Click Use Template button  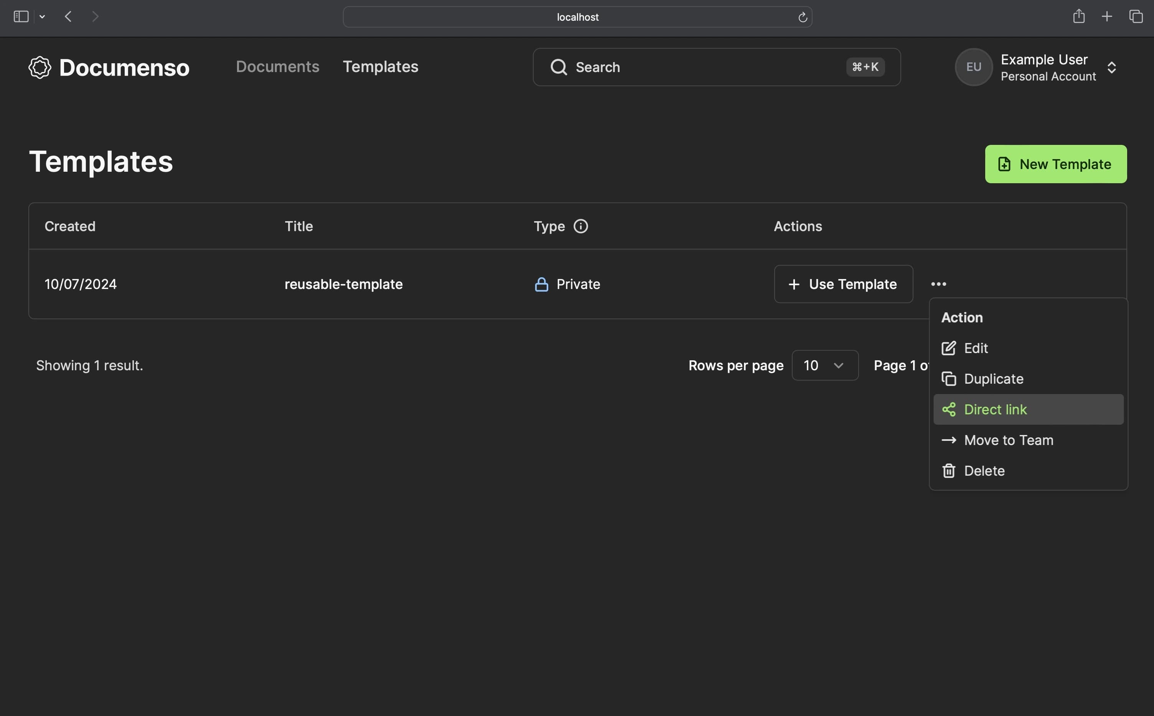(x=843, y=284)
